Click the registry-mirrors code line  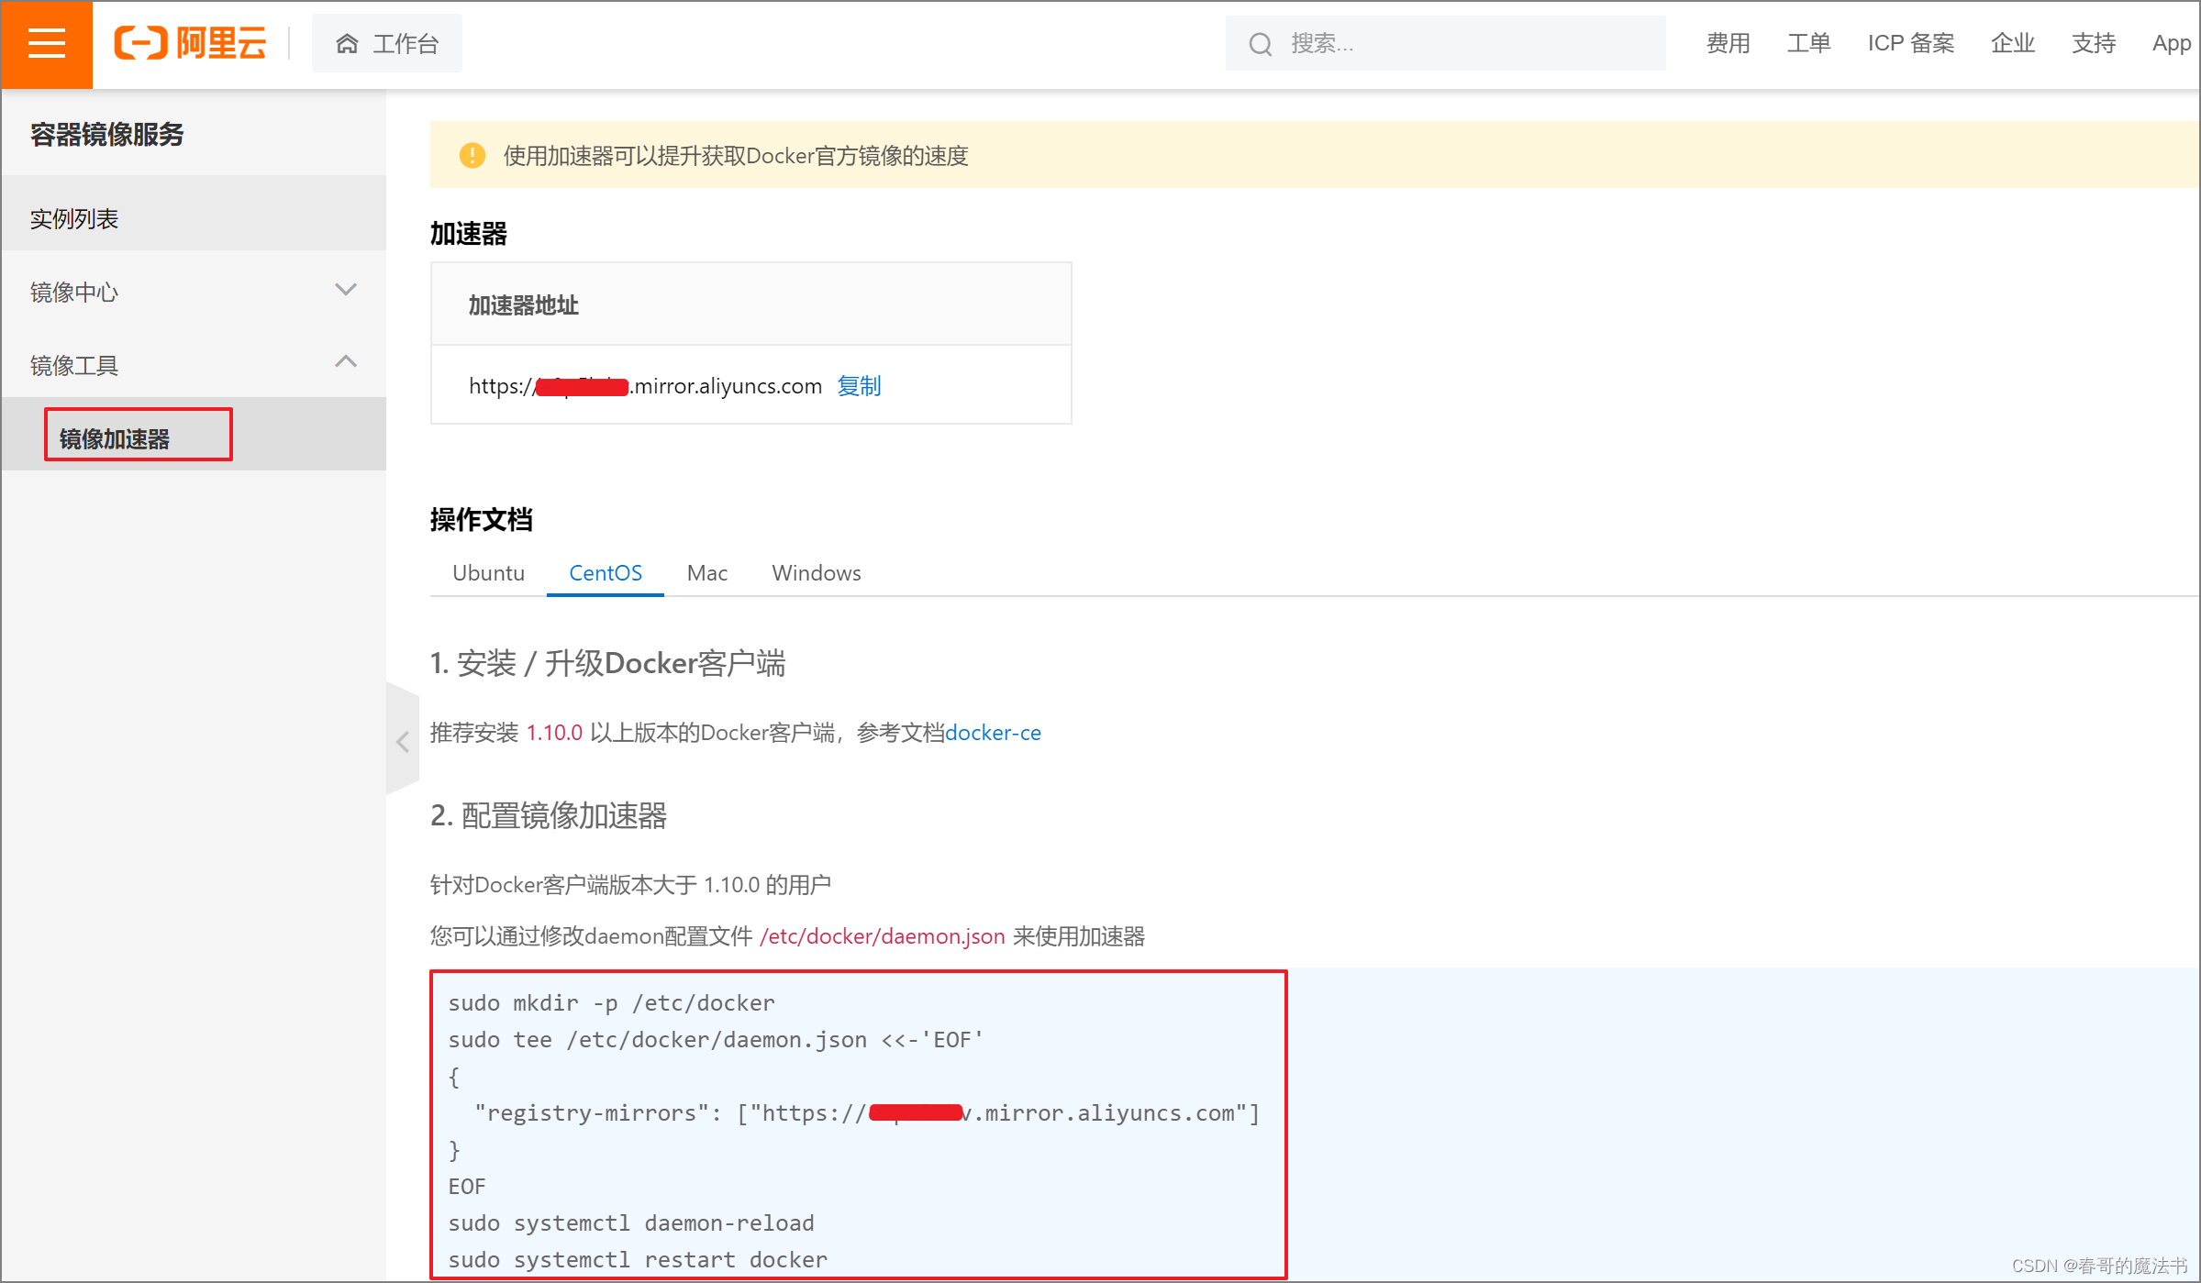point(867,1113)
